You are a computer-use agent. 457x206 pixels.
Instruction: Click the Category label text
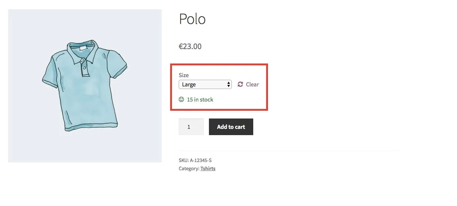point(189,168)
